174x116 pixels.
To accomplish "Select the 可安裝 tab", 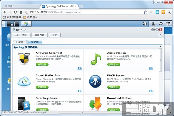I will click(x=35, y=42).
